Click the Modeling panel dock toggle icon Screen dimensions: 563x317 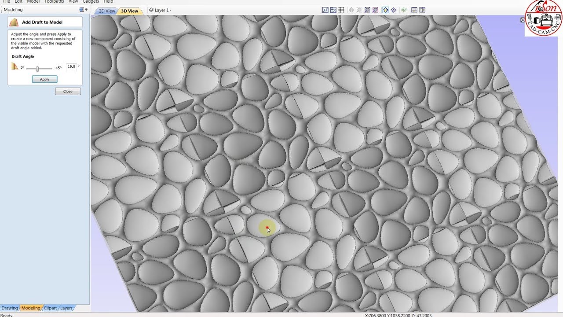tap(82, 9)
